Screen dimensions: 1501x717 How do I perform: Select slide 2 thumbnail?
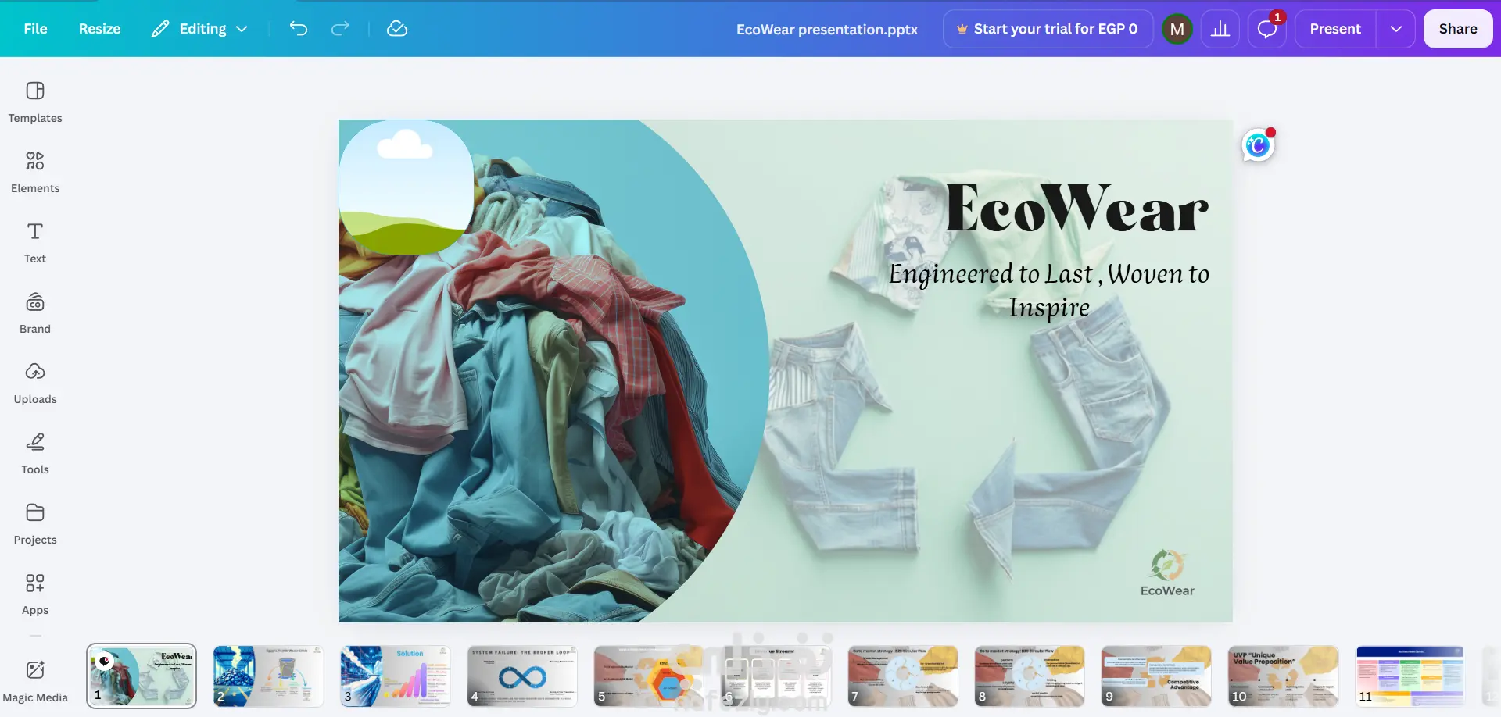(268, 676)
